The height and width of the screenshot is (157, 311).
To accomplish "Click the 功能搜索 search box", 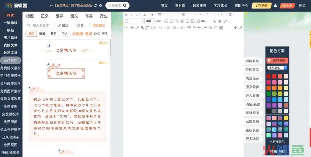I will tap(117, 5).
